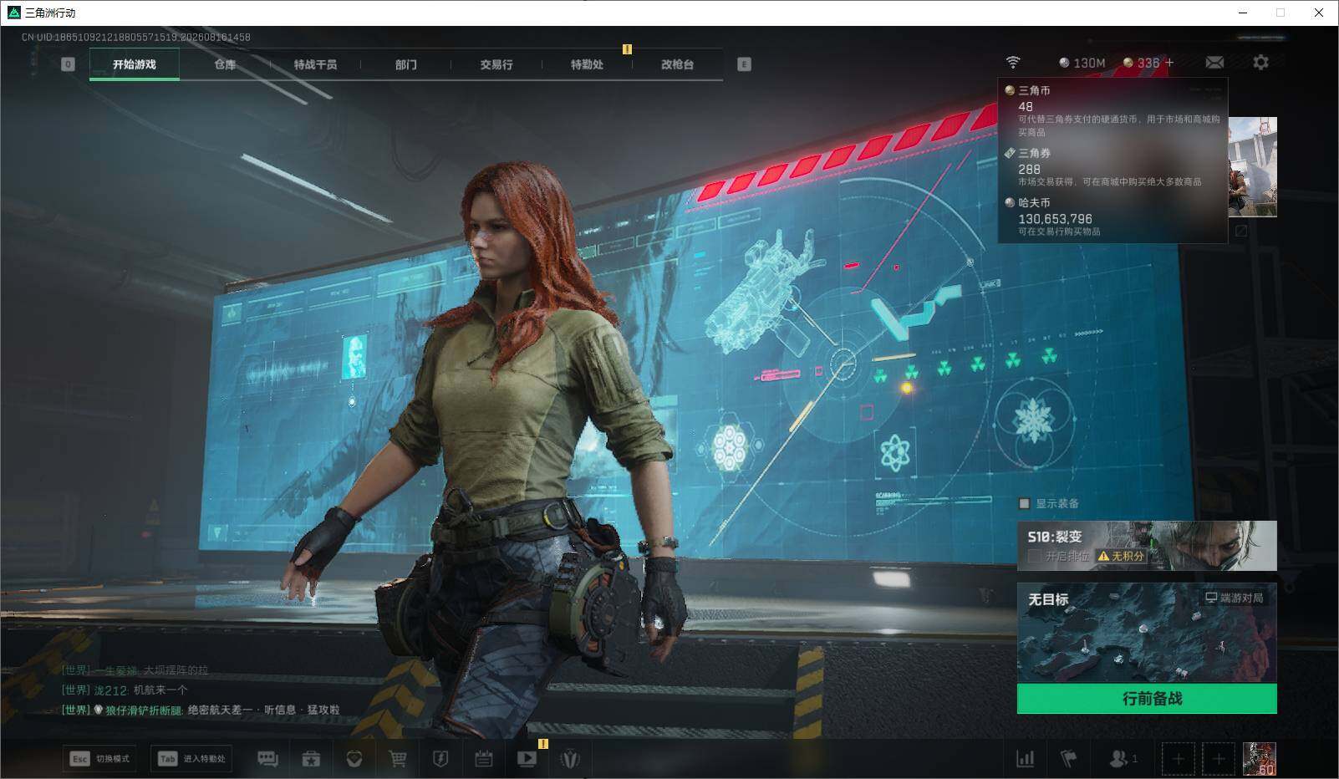
Task: Open the settings gear icon
Action: (x=1260, y=63)
